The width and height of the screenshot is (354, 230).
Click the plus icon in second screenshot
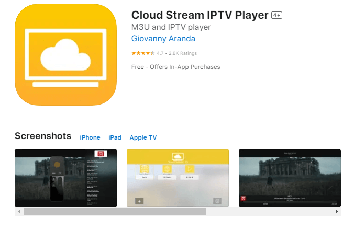pos(139,201)
